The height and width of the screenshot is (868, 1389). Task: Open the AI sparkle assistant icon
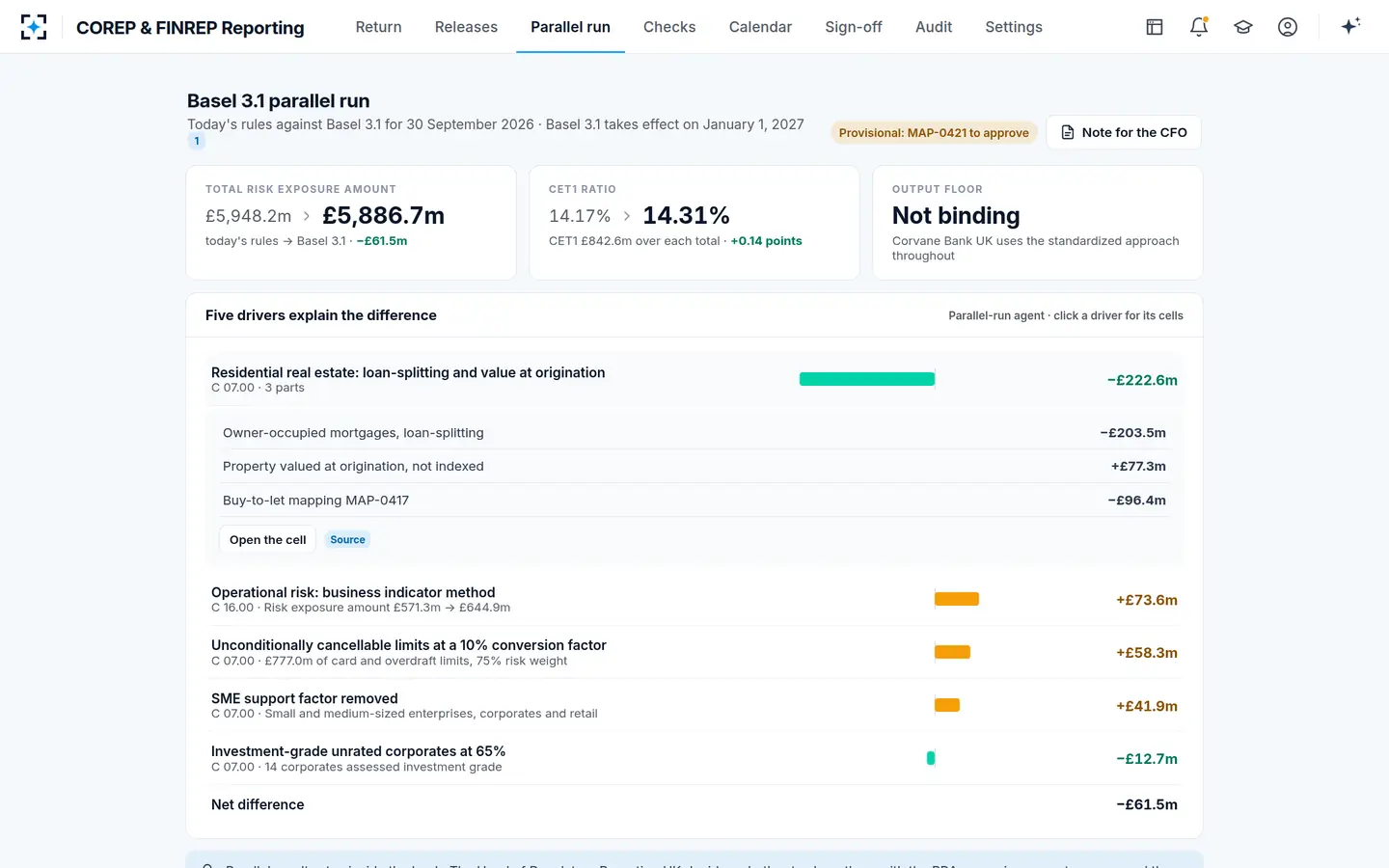point(1350,26)
